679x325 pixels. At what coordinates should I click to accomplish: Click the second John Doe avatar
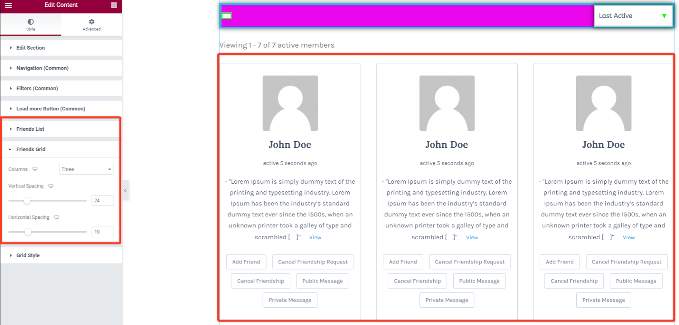pos(447,103)
